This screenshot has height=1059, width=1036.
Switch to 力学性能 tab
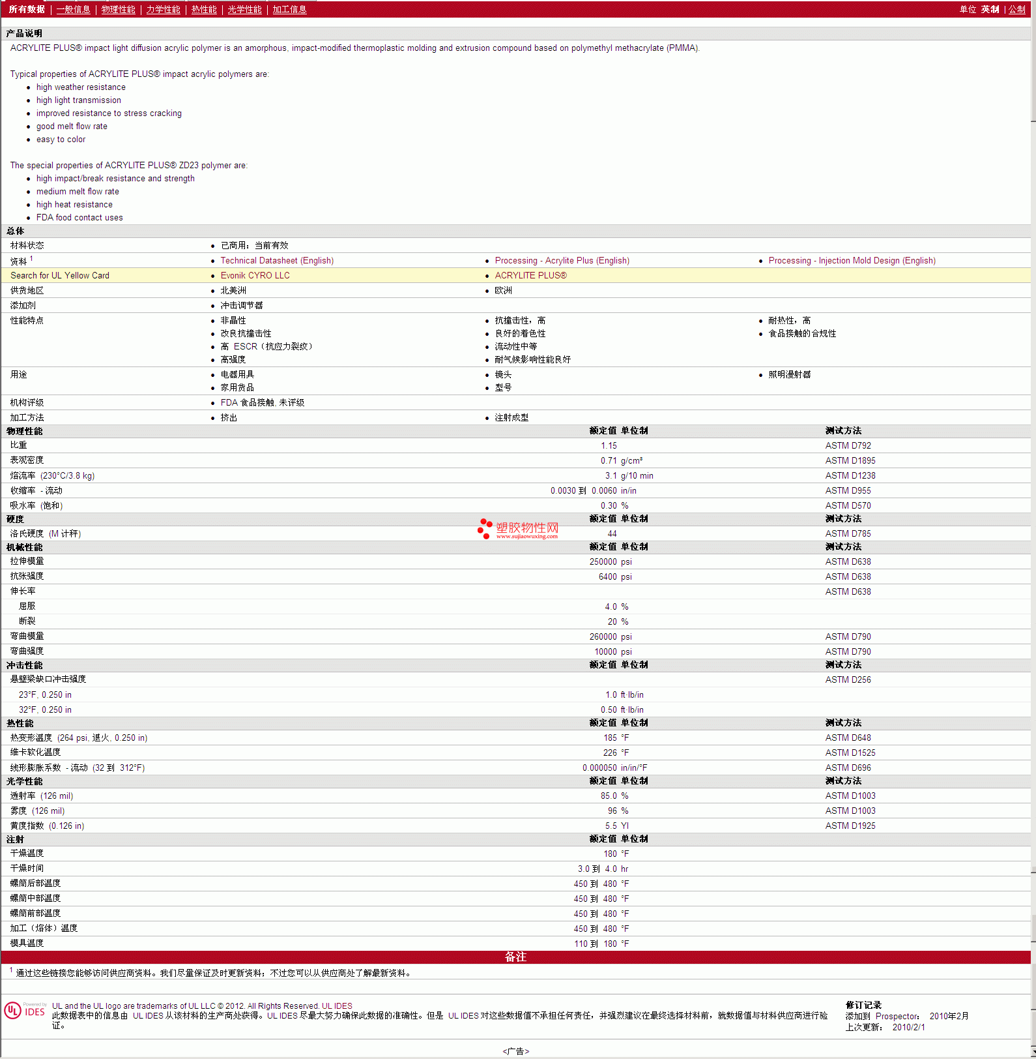point(163,9)
